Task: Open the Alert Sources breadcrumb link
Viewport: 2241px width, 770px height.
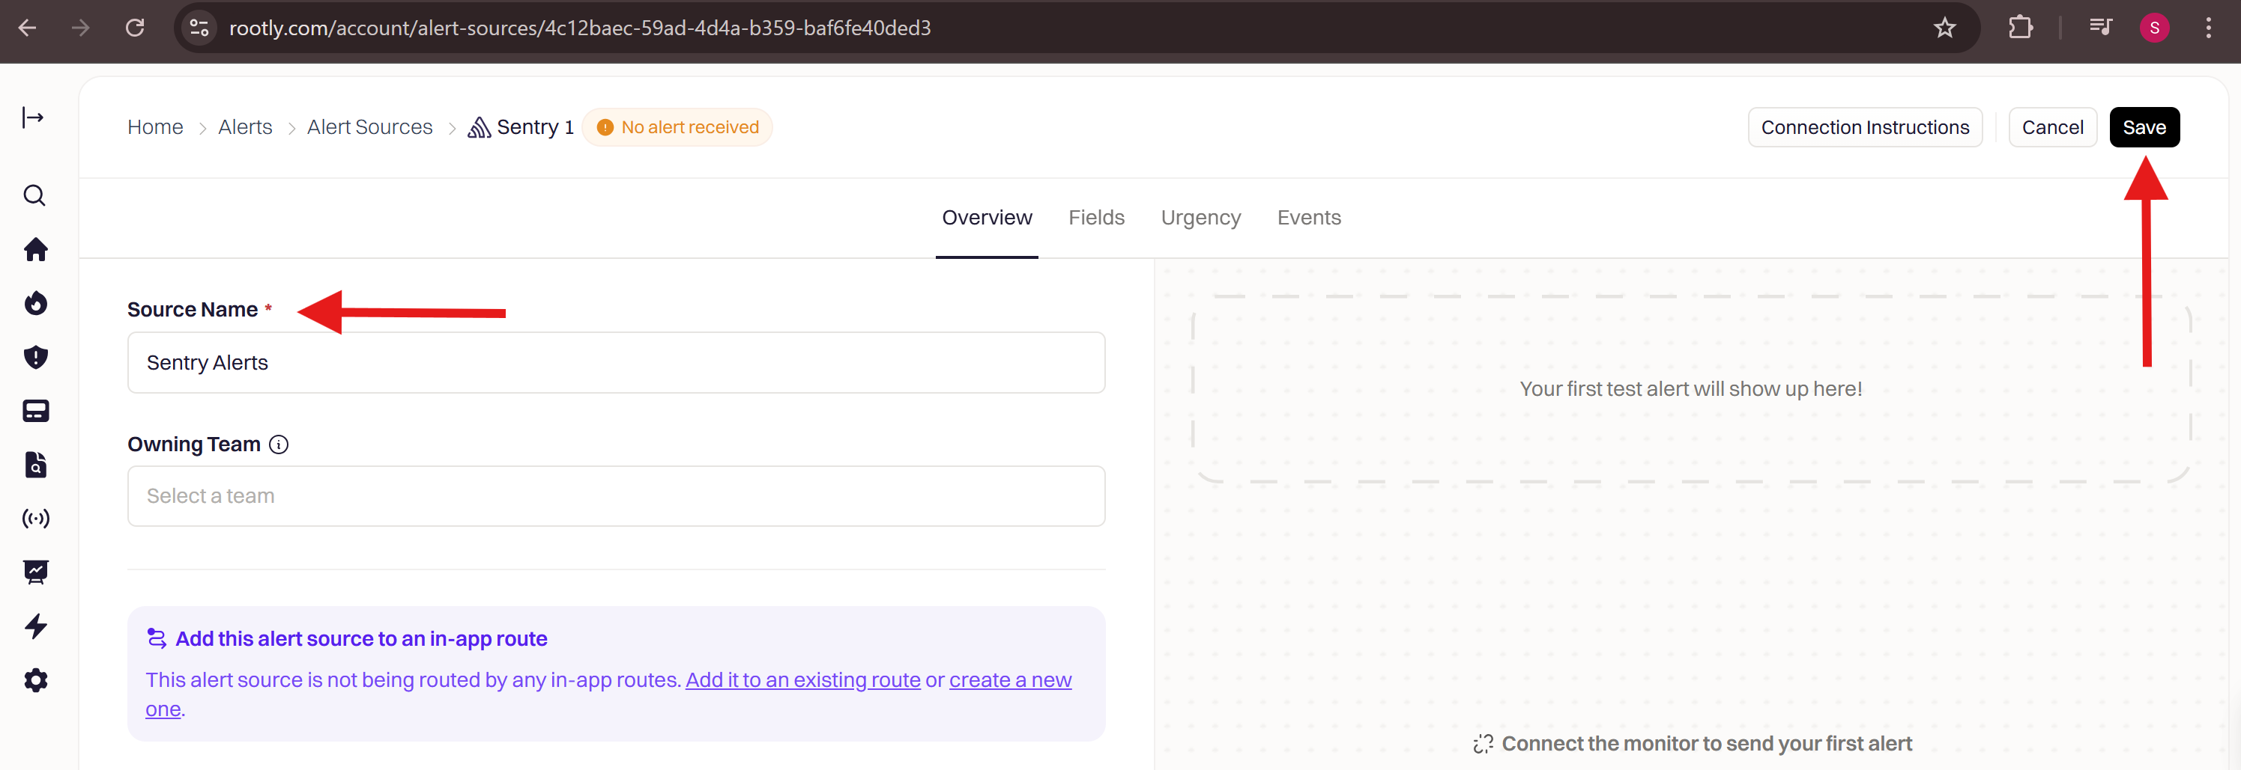Action: pyautogui.click(x=369, y=127)
